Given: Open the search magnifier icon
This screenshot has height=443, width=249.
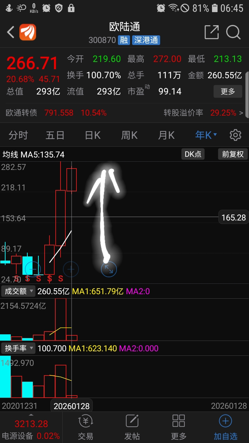Looking at the screenshot, I should pyautogui.click(x=233, y=32).
